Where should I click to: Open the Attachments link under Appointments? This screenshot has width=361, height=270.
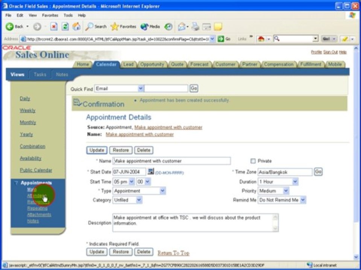pyautogui.click(x=39, y=214)
